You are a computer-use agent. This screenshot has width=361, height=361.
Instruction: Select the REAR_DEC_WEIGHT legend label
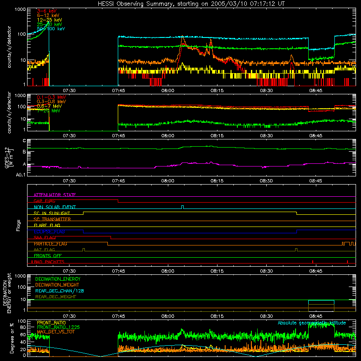tap(56, 297)
